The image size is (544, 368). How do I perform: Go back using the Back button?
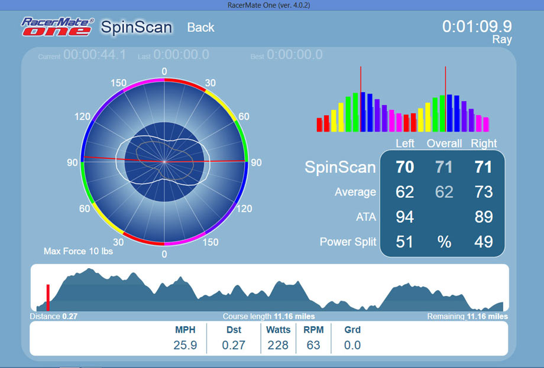pyautogui.click(x=200, y=28)
